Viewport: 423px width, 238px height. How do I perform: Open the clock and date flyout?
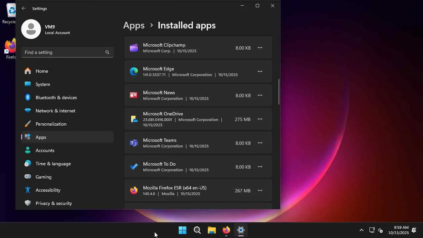tap(399, 230)
